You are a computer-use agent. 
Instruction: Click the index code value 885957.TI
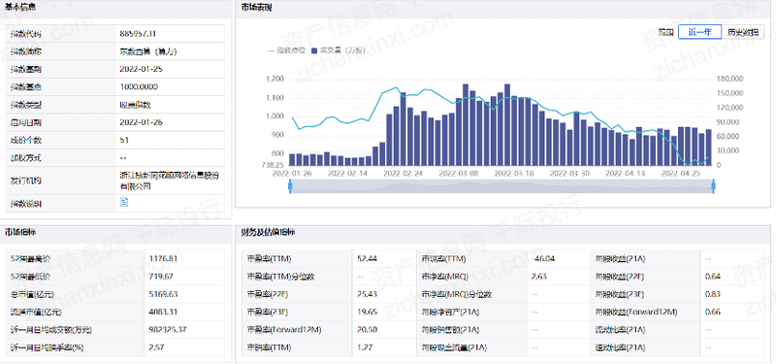click(x=138, y=34)
